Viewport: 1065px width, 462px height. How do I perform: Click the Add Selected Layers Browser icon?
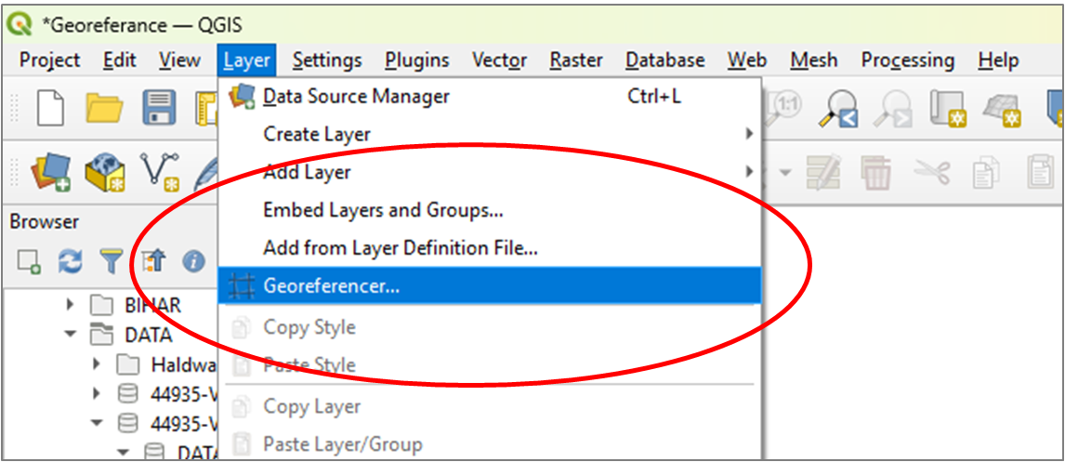click(29, 261)
